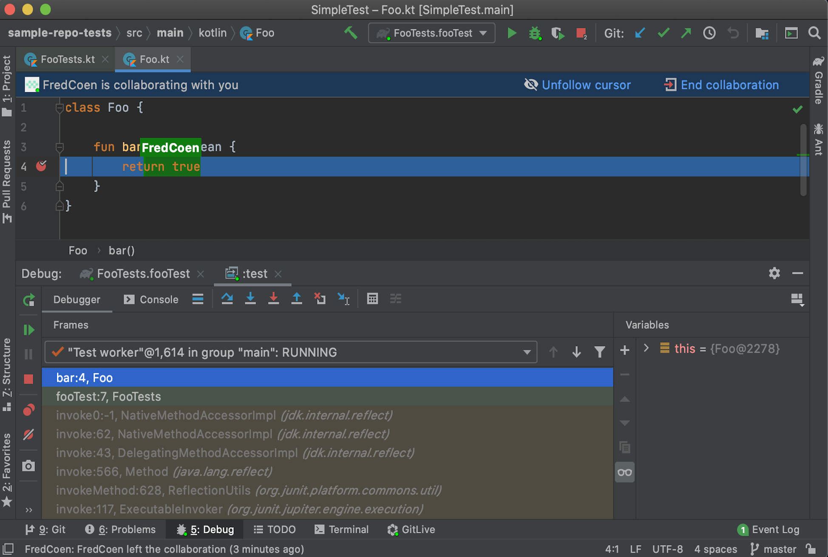The width and height of the screenshot is (828, 557).
Task: Click Drop Frame debugger icon
Action: pyautogui.click(x=320, y=299)
